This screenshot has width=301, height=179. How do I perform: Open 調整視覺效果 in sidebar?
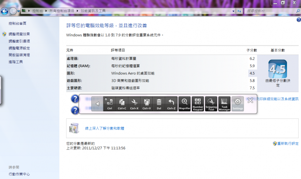(19, 34)
